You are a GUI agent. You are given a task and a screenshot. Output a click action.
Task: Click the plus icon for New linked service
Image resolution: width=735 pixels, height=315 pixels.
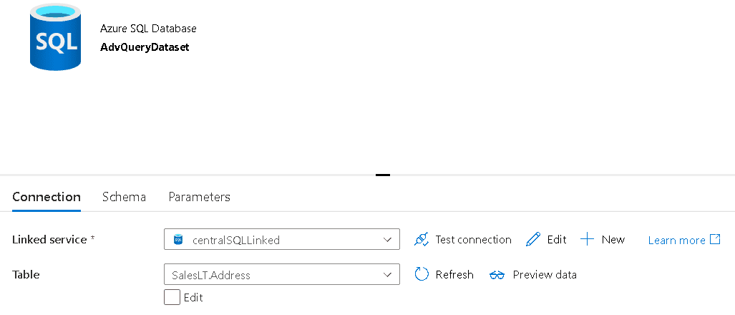[x=588, y=240]
